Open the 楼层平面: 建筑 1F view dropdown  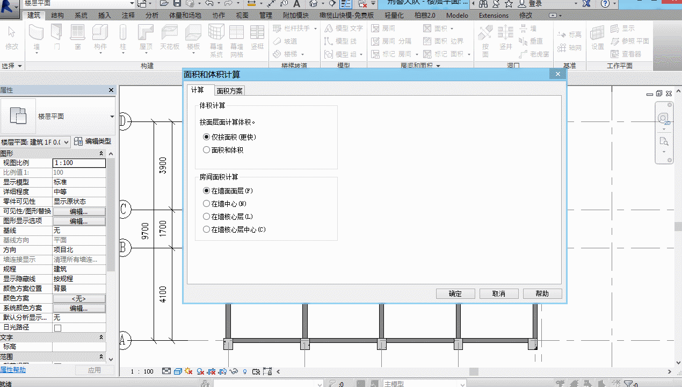click(35, 142)
